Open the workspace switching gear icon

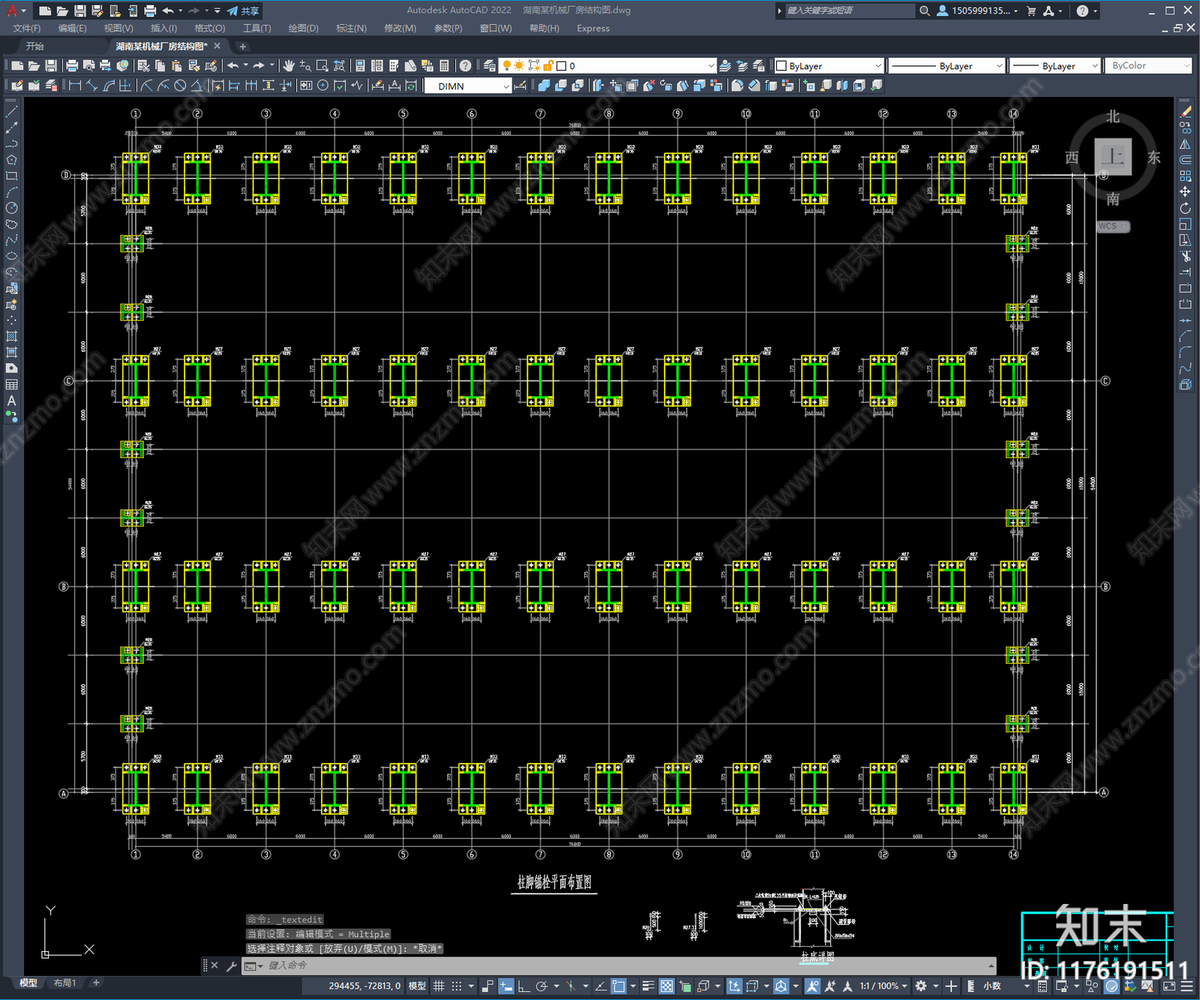[921, 986]
